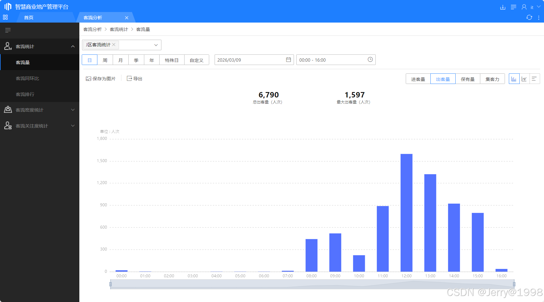The height and width of the screenshot is (302, 544).
Task: Click 客流分析 in the breadcrumb
Action: 93,29
